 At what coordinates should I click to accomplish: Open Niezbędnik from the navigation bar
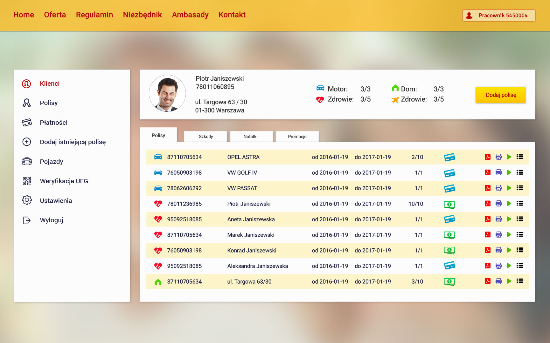click(143, 15)
